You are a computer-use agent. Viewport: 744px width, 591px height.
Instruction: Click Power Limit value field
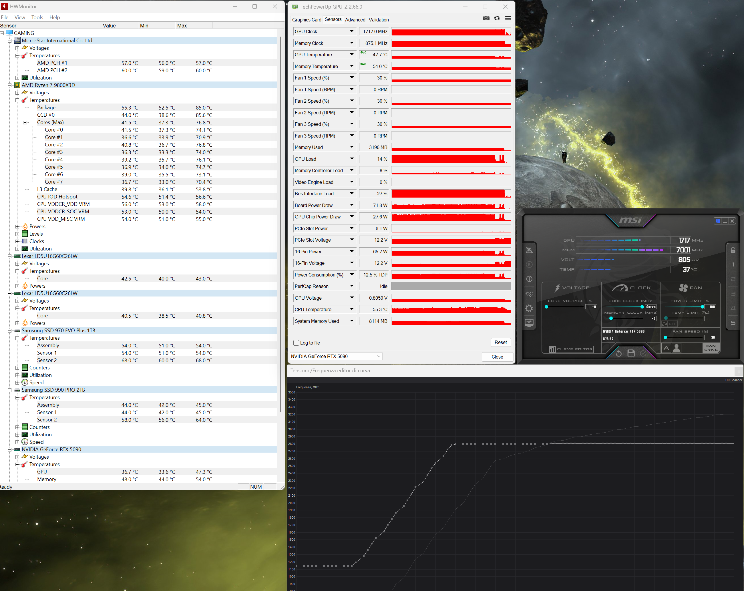coord(710,307)
